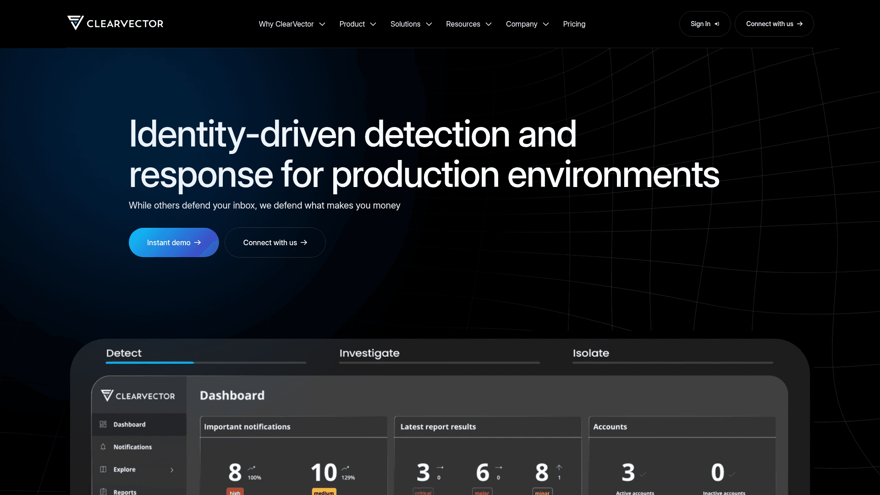
Task: Switch to the Investigate tab
Action: [369, 353]
